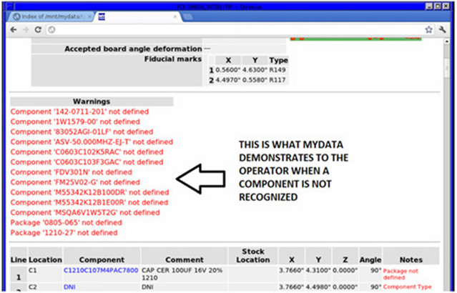Click fiducial 2 X value 4.4970"
Viewport: 457px width, 293px height.
tap(228, 80)
